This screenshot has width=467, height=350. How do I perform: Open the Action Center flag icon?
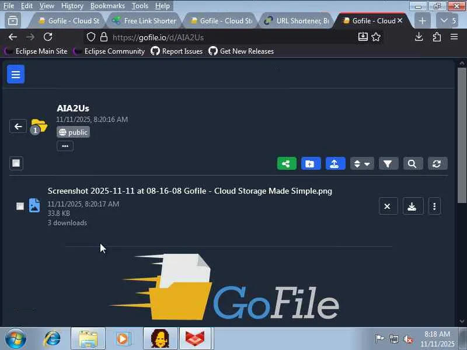(379, 339)
